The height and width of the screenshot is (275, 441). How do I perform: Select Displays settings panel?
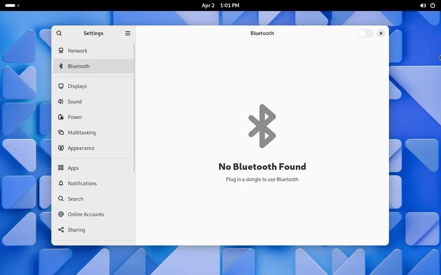pyautogui.click(x=93, y=86)
